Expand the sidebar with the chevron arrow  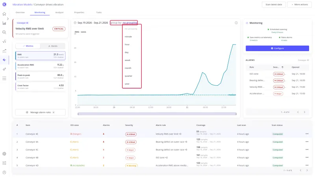(x=7, y=18)
